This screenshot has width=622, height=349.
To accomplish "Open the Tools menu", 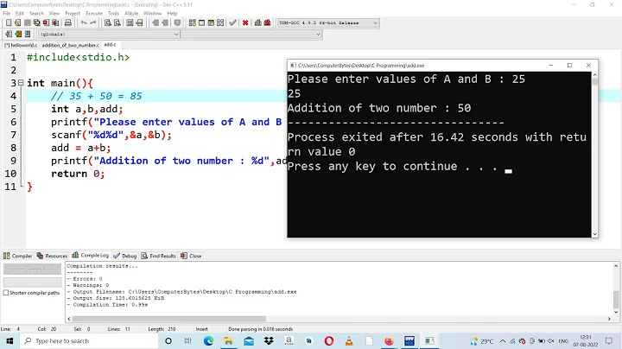I will tap(113, 13).
